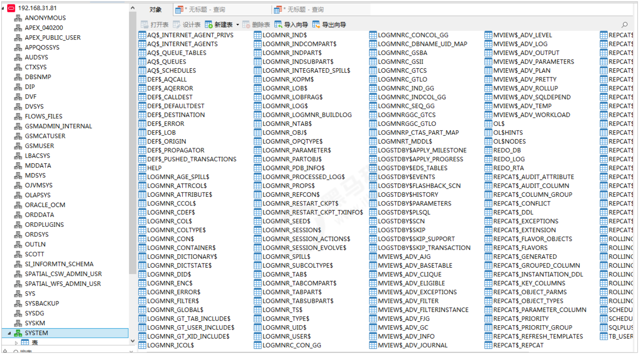
Task: Select the HELP table in object list
Action: pos(154,168)
